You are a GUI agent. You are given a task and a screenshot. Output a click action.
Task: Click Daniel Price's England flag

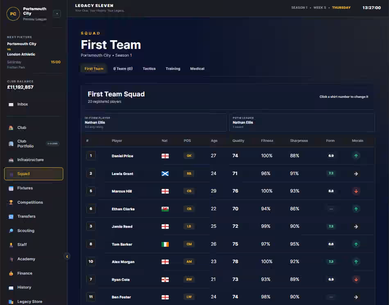pyautogui.click(x=165, y=156)
